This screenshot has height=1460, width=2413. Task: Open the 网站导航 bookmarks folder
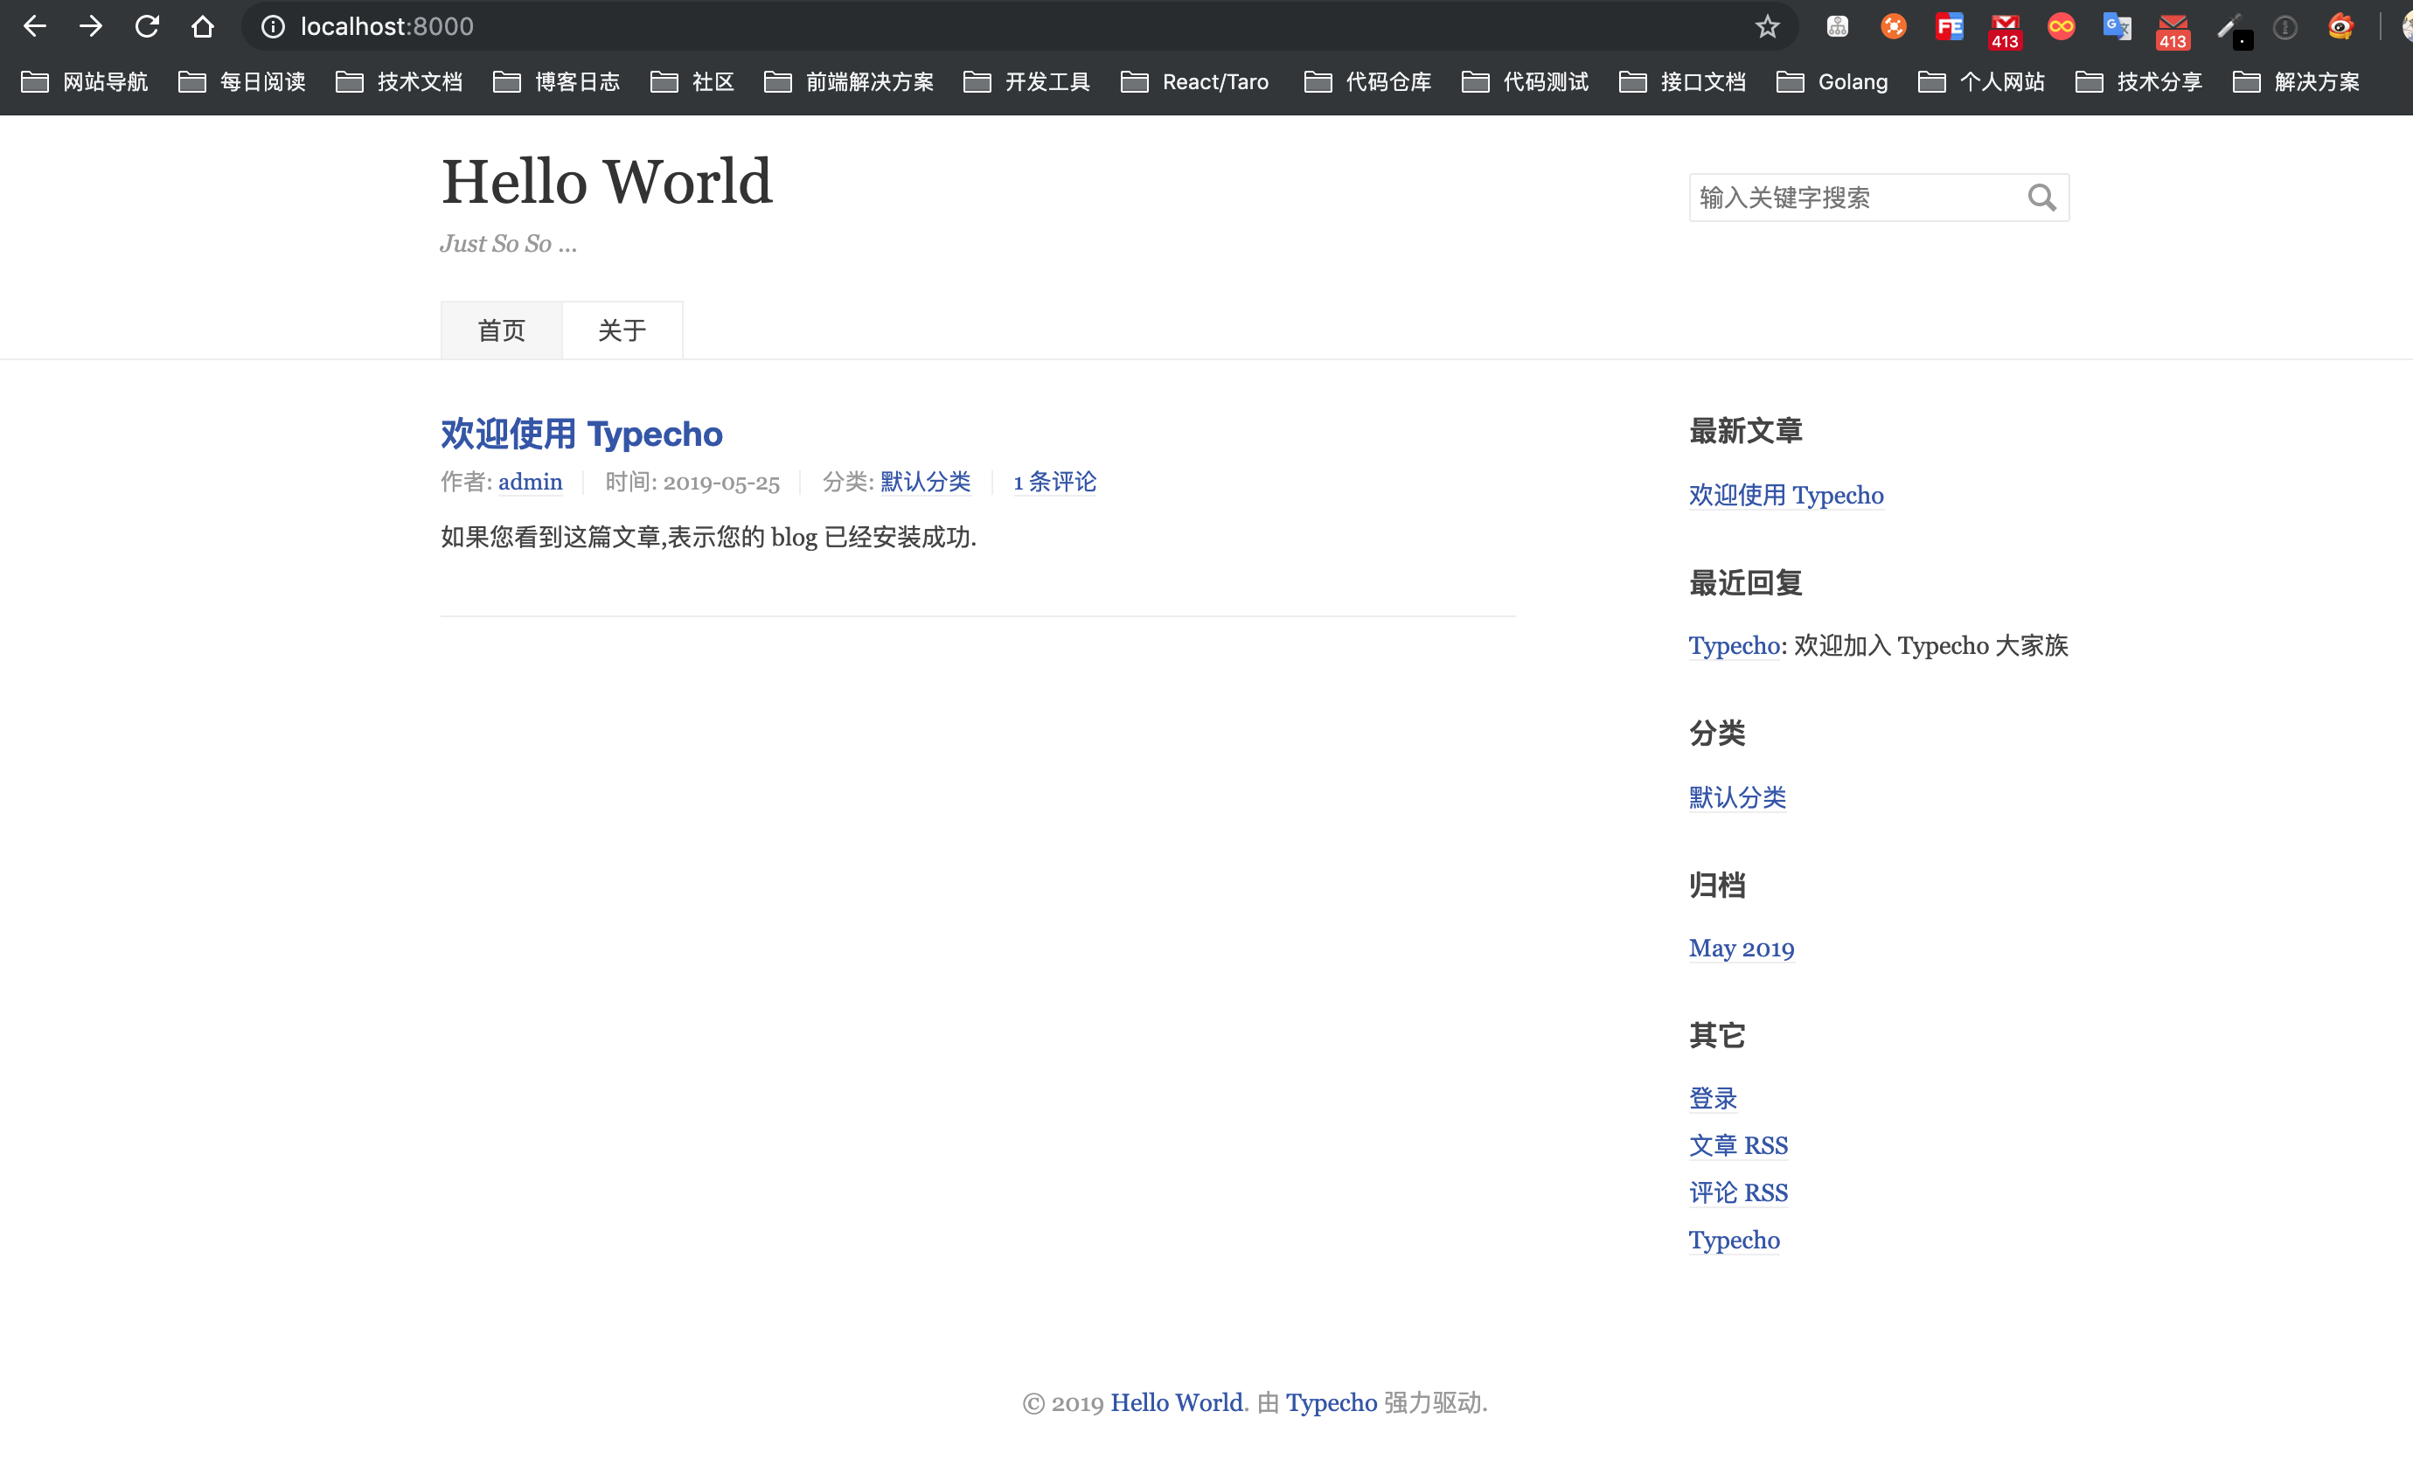[84, 82]
